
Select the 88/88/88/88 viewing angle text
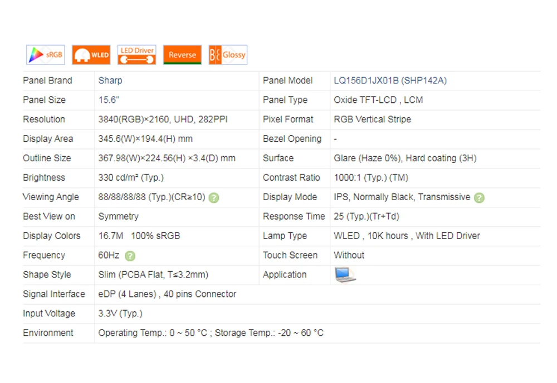152,197
